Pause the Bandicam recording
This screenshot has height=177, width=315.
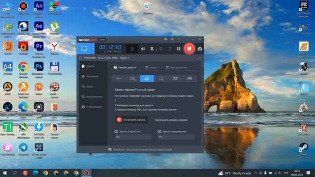(x=179, y=49)
